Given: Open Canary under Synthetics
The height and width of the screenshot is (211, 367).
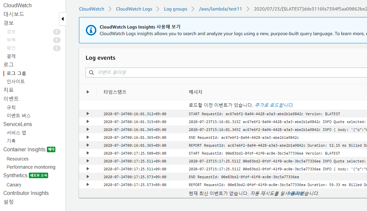Looking at the screenshot, I should [14, 184].
